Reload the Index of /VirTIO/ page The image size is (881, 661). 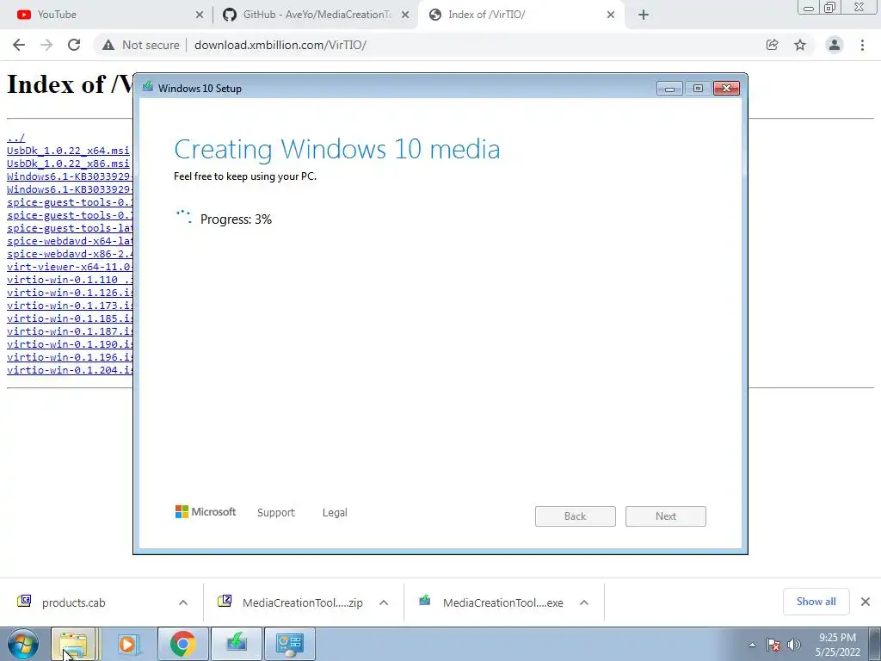click(74, 45)
